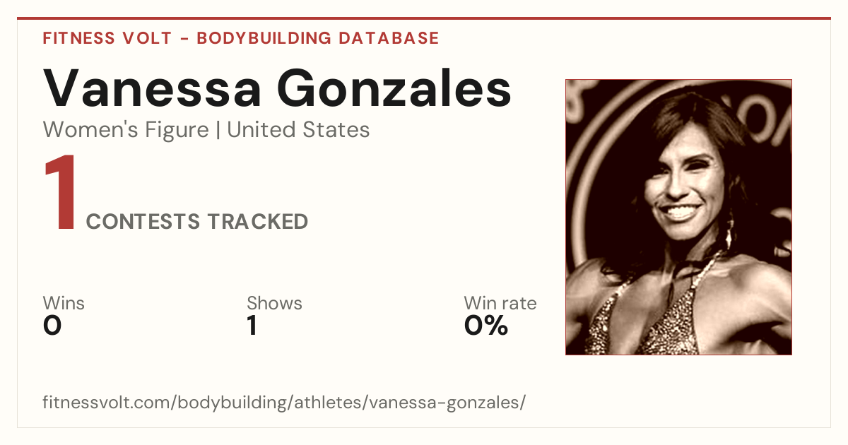Image resolution: width=848 pixels, height=445 pixels.
Task: Click the 0% win rate value
Action: pos(486,326)
